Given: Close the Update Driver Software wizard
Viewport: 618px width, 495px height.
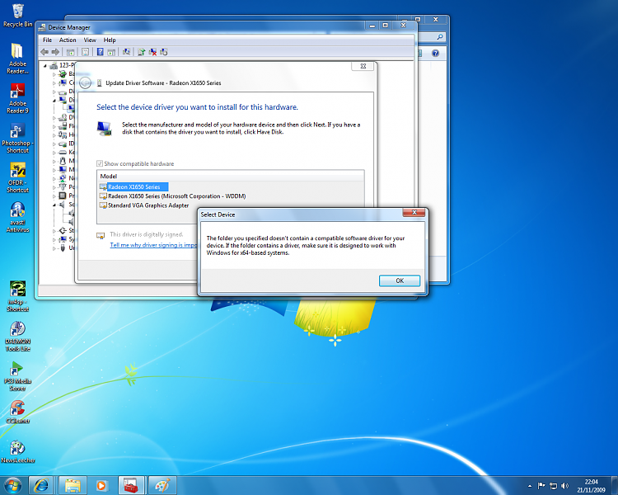Looking at the screenshot, I should (x=363, y=66).
